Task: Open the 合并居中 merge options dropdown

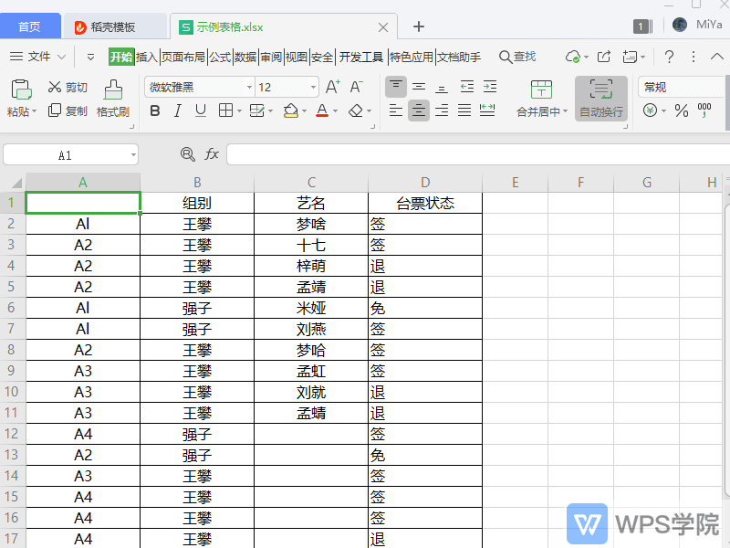Action: pos(563,111)
